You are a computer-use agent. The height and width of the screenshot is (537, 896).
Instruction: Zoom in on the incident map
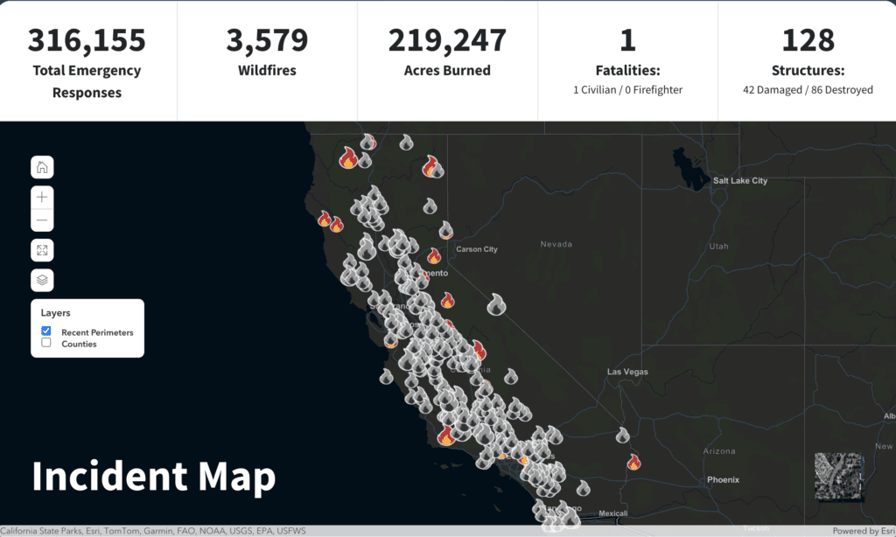[x=42, y=197]
